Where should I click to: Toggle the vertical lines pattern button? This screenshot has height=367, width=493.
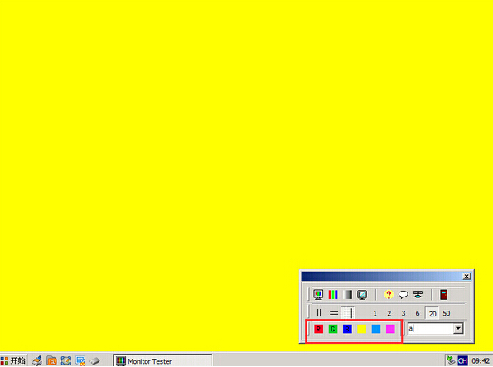319,313
